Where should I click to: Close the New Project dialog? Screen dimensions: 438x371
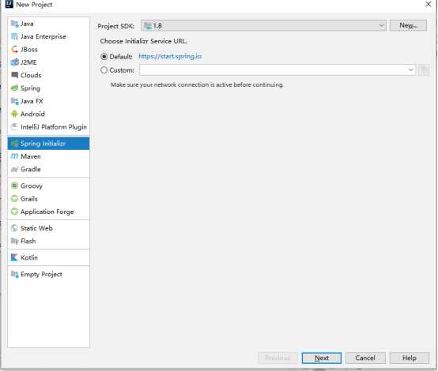pos(429,4)
